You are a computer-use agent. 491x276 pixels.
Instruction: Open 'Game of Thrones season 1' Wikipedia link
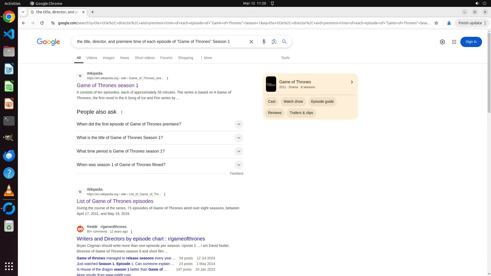coord(107,85)
